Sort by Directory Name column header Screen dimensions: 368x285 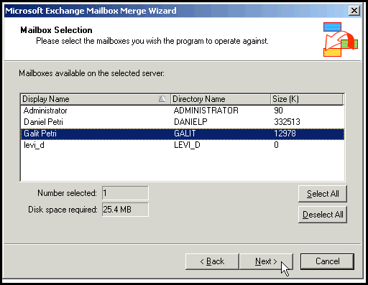[221, 99]
